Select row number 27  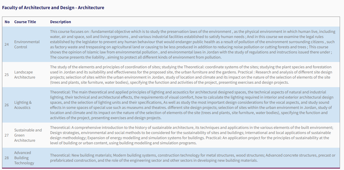pyautogui.click(x=7, y=135)
